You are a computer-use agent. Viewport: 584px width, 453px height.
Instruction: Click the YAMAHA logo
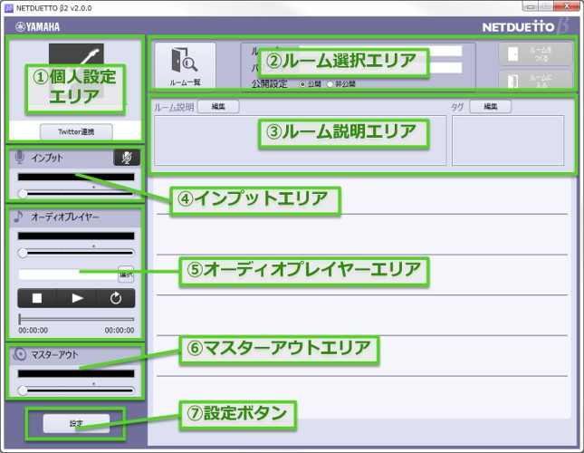[x=38, y=27]
